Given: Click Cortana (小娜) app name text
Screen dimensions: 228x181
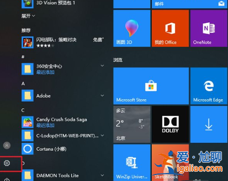Looking at the screenshot, I should click(52, 149).
